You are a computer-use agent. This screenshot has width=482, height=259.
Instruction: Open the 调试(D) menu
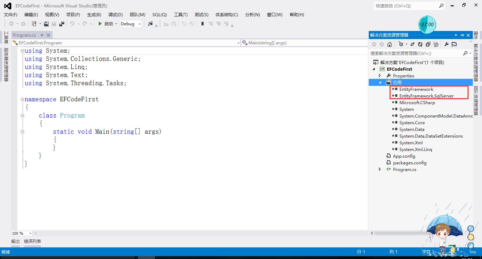point(115,14)
